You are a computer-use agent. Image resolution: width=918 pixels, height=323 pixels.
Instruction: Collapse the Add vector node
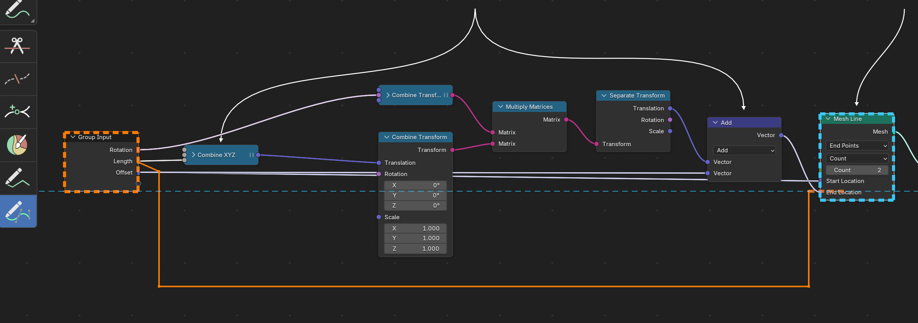715,122
